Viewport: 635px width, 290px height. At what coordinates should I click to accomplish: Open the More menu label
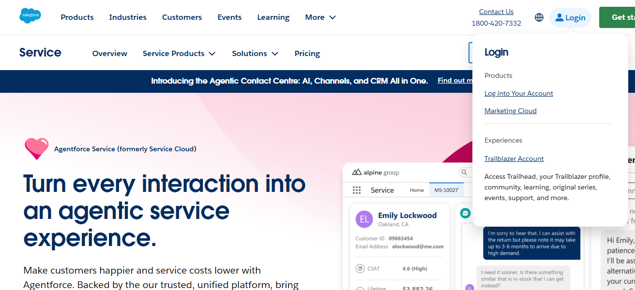(x=315, y=17)
